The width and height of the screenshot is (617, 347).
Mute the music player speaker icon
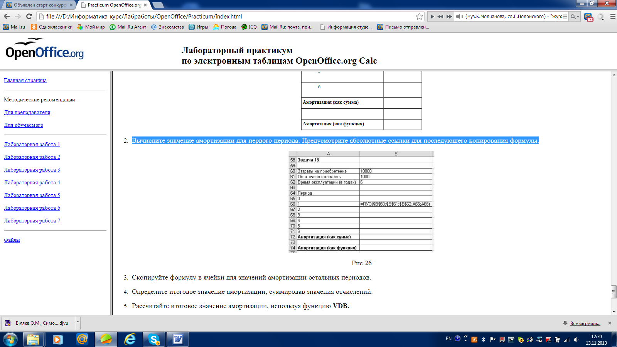(x=459, y=17)
